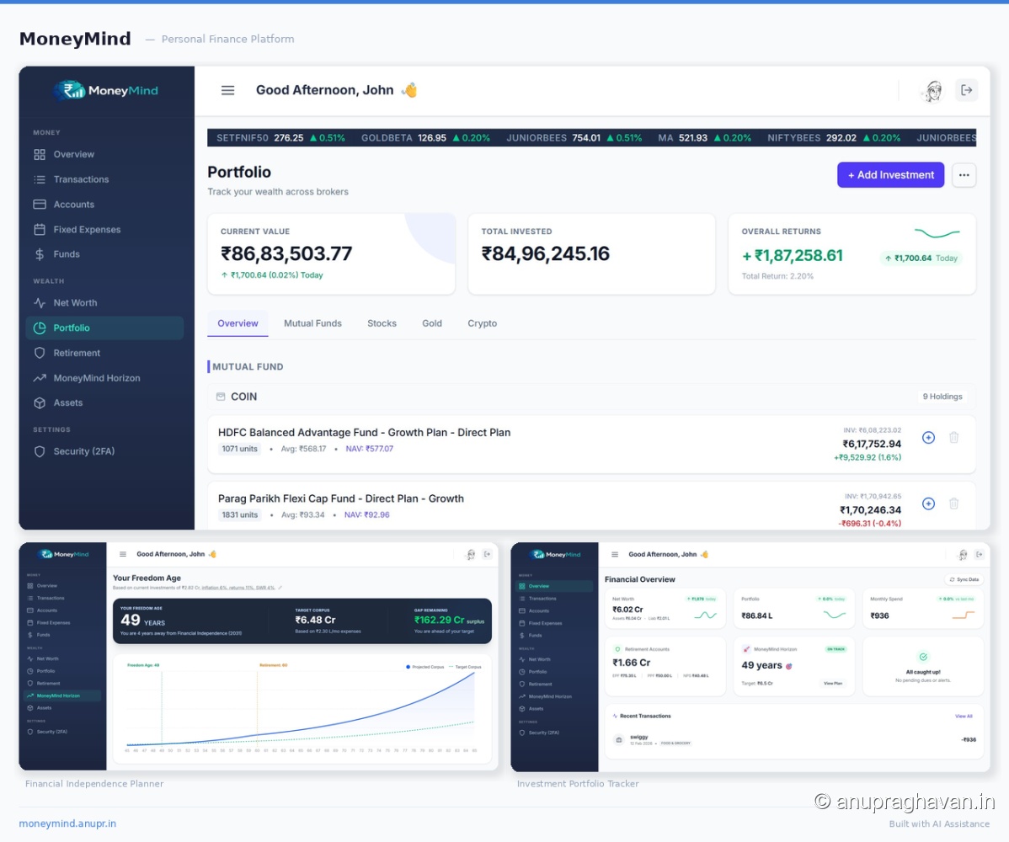This screenshot has height=842, width=1009.
Task: Click View All in Recent Transactions
Action: point(964,716)
